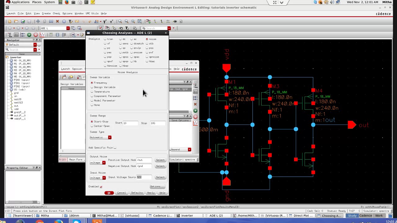The width and height of the screenshot is (397, 223).
Task: Click the Zoom Out magnifier icon
Action: pos(127,21)
